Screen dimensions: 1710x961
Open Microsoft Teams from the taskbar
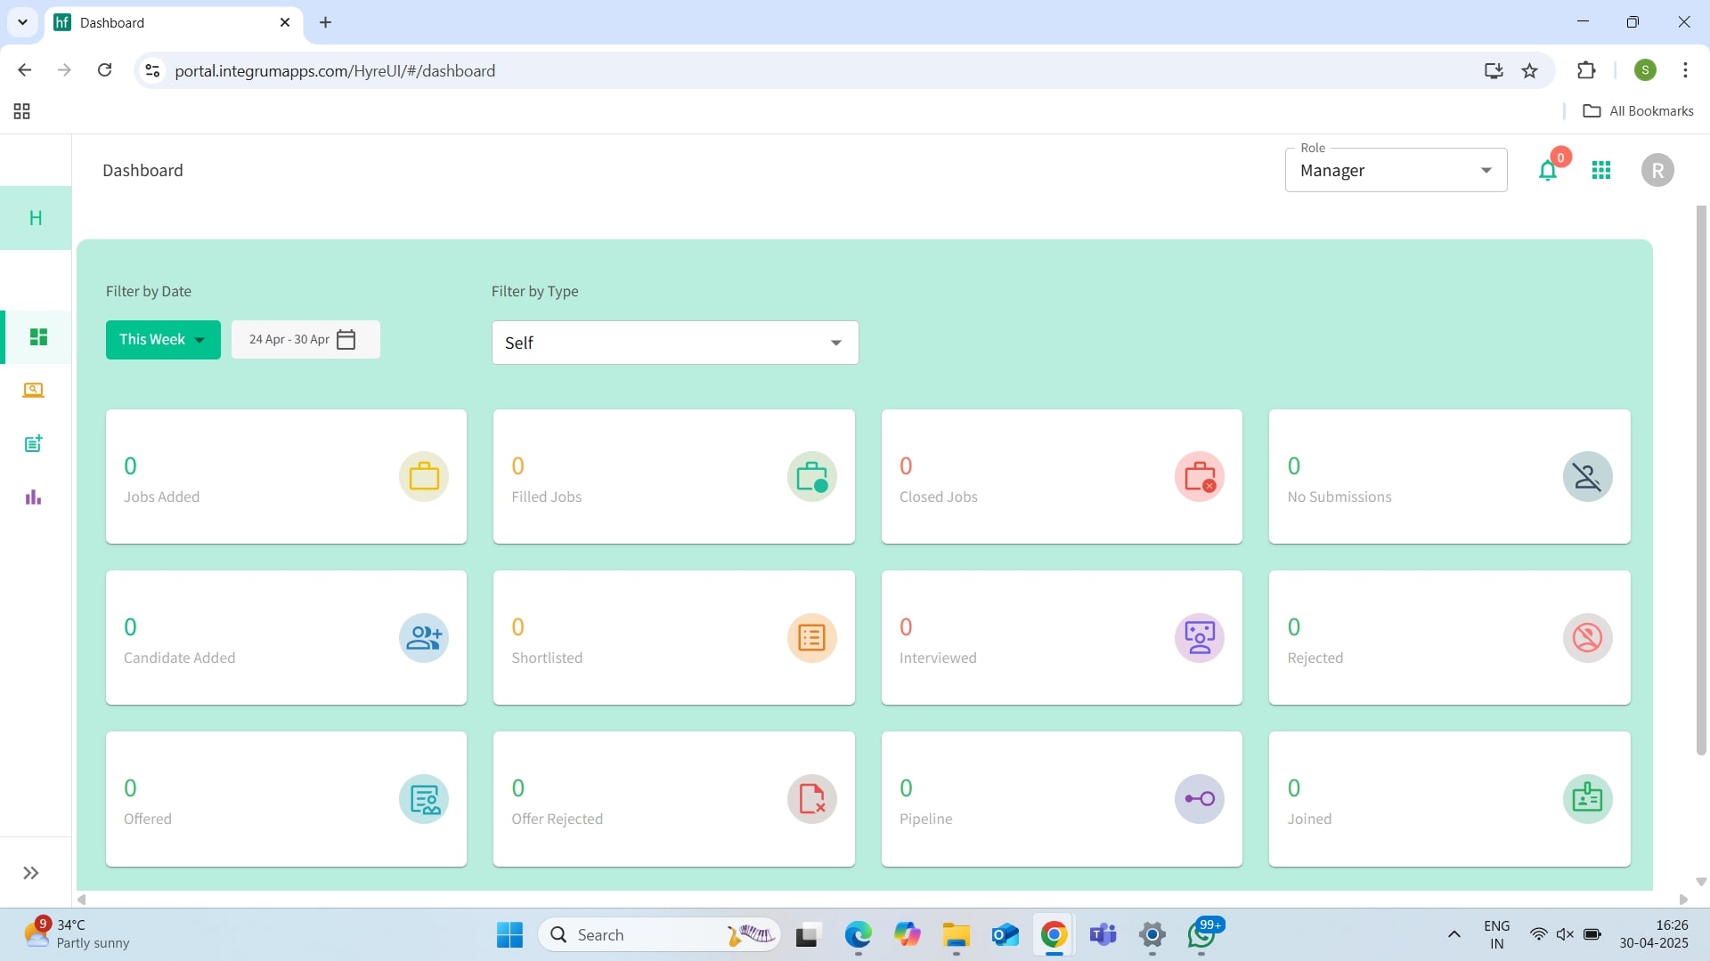pyautogui.click(x=1103, y=935)
